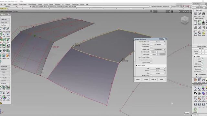The height and width of the screenshot is (116, 207).
Task: Open the Curve Edit palette tab
Action: (x=4, y=19)
